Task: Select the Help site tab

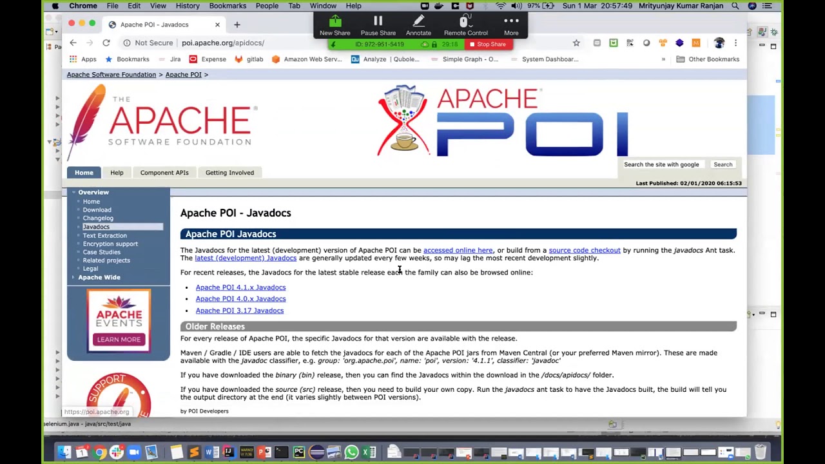Action: pos(117,173)
